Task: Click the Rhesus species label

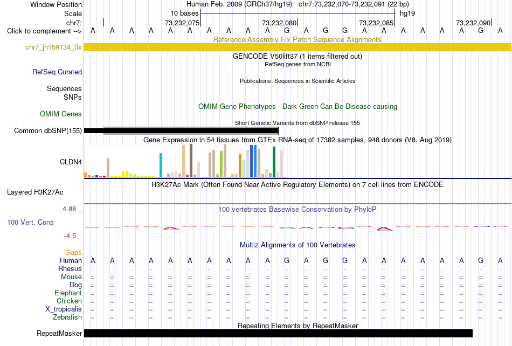Action: click(x=70, y=268)
